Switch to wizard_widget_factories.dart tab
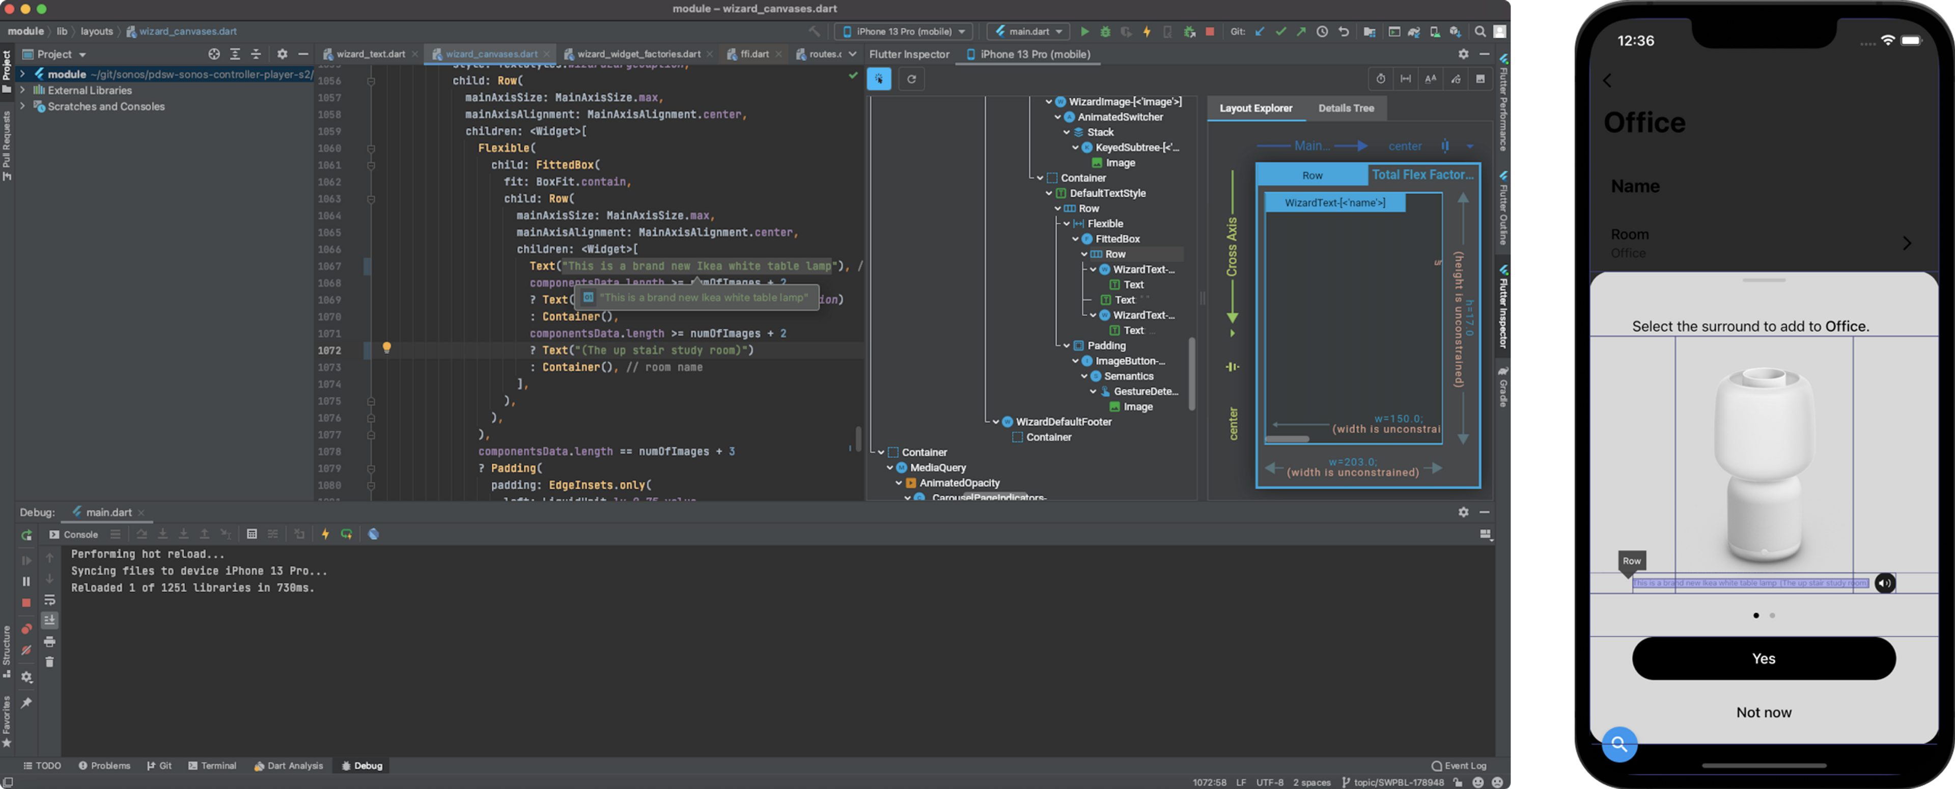This screenshot has height=789, width=1955. coord(638,54)
